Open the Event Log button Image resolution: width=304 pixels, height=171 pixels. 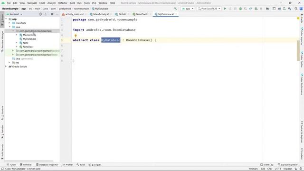click(267, 165)
